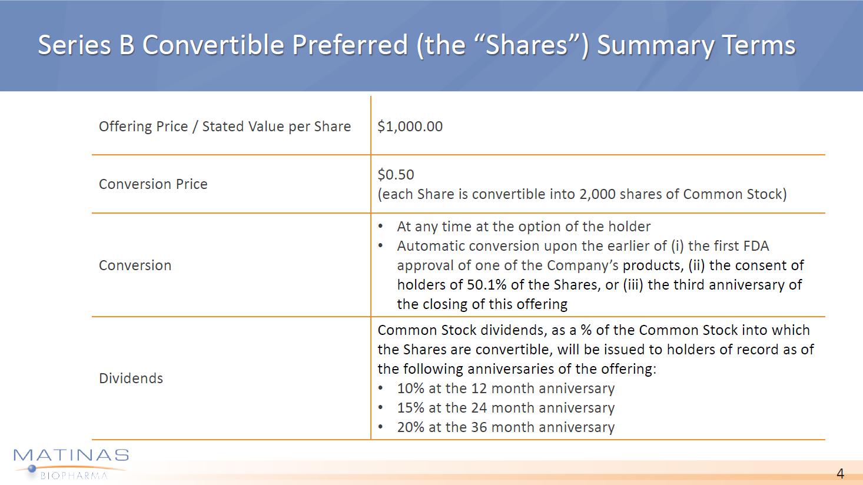Select the "Offering Price / Stated Value per Share" label
This screenshot has width=863, height=485.
(x=224, y=127)
